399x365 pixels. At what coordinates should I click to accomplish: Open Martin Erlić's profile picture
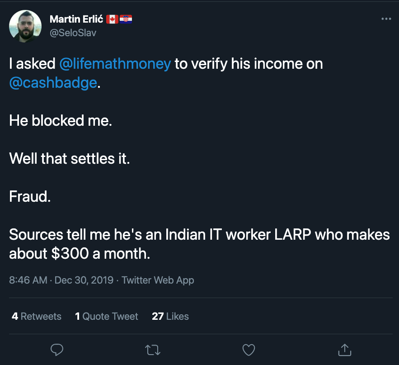click(x=25, y=26)
